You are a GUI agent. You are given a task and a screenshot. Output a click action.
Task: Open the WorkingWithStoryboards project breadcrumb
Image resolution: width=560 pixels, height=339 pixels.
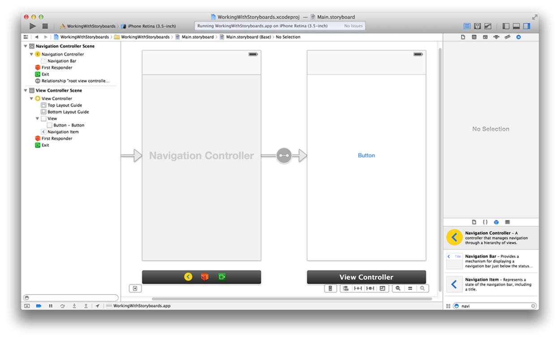[82, 37]
